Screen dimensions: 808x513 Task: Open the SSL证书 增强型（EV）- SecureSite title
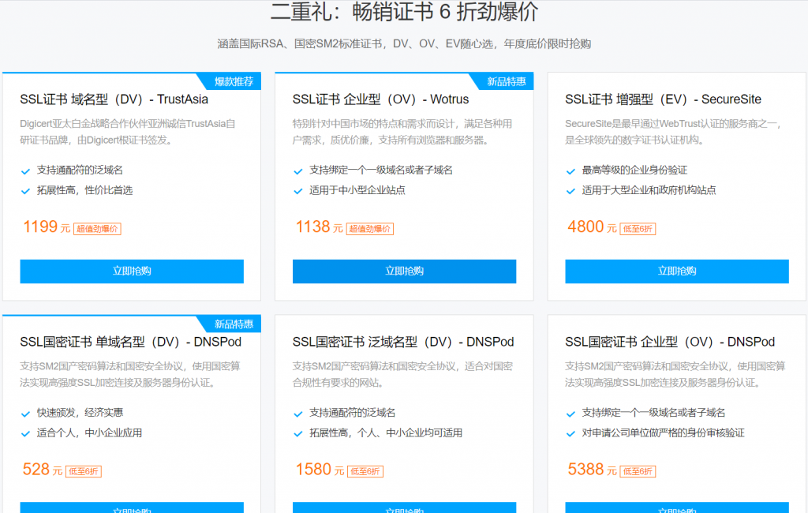click(663, 99)
